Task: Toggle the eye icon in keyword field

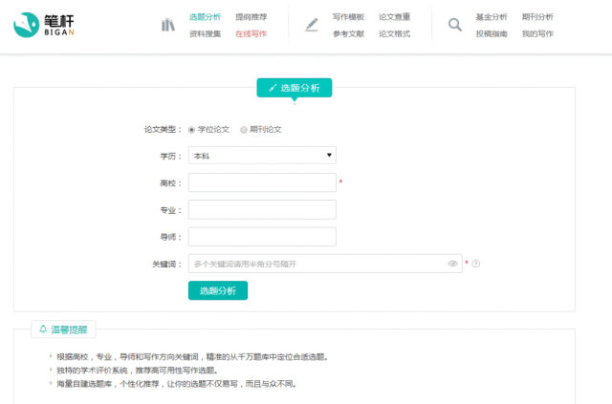Action: [452, 264]
